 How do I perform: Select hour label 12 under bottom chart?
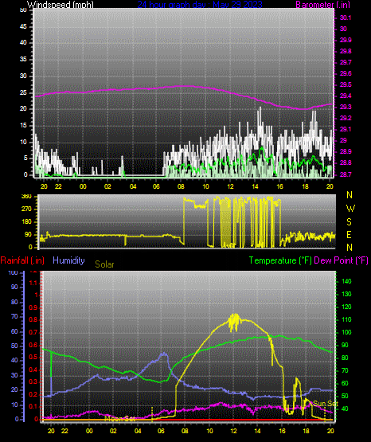click(x=233, y=431)
